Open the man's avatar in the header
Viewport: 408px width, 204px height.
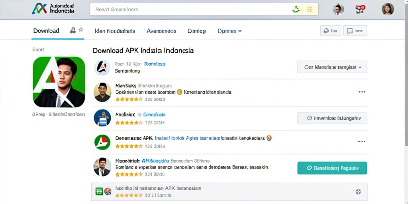[338, 10]
